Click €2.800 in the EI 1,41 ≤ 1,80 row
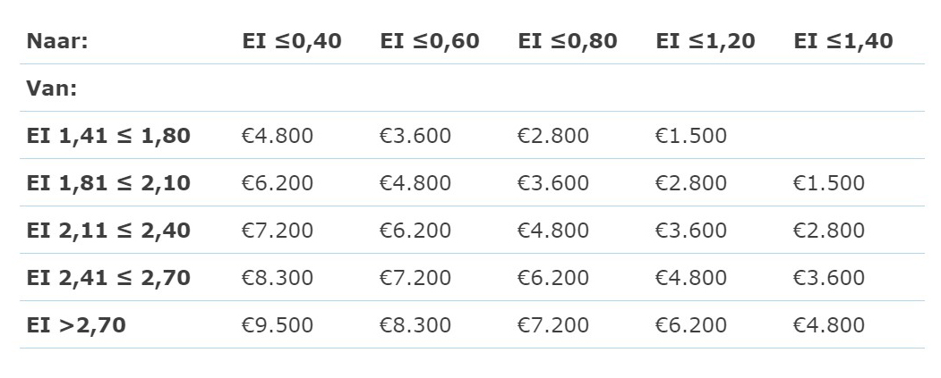Image resolution: width=941 pixels, height=378 pixels. tap(553, 136)
